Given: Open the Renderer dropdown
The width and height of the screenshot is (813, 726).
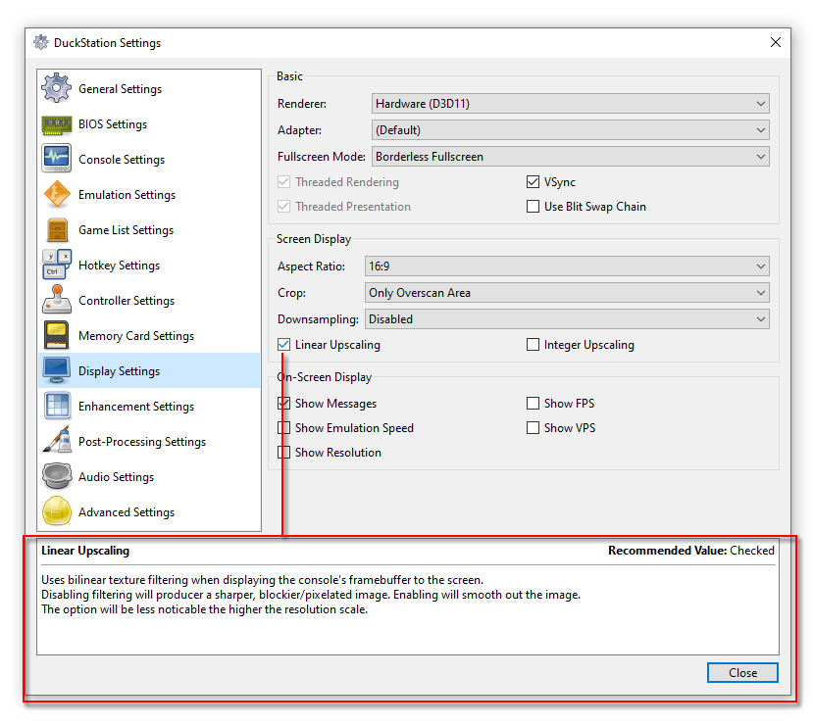Looking at the screenshot, I should pyautogui.click(x=571, y=104).
